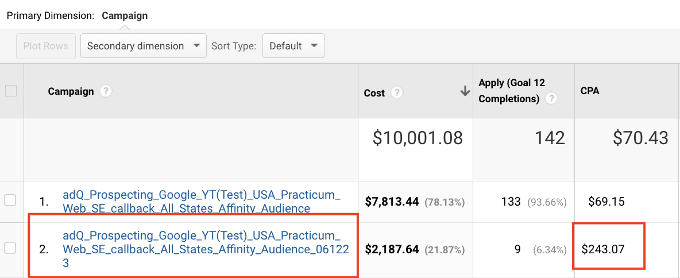Image resolution: width=680 pixels, height=278 pixels.
Task: Expand the Sort Type Default dropdown
Action: pos(293,46)
